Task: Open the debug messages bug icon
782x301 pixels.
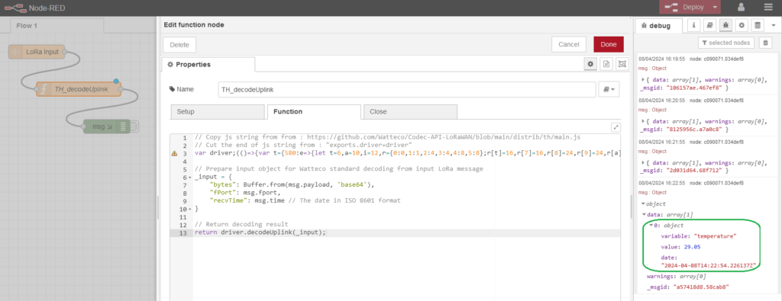Action: coord(726,25)
